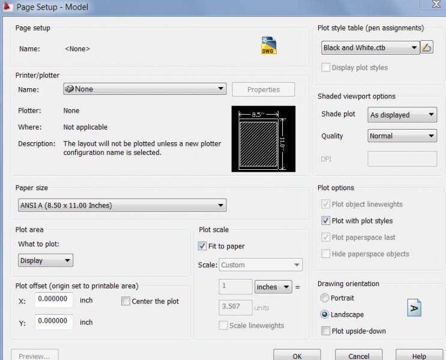Toggle Scale lineweights checkbox
The image size is (446, 360).
[223, 325]
